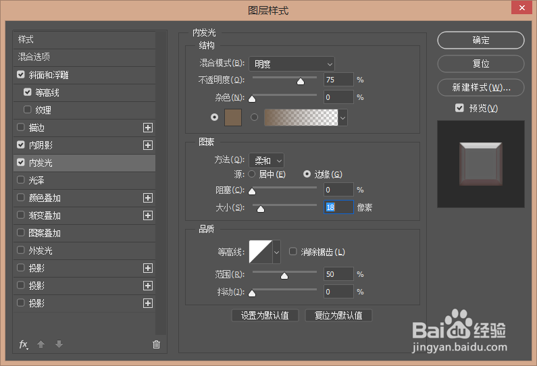Add another 内阴影 effect with plus icon
This screenshot has height=366, width=537.
[x=148, y=145]
